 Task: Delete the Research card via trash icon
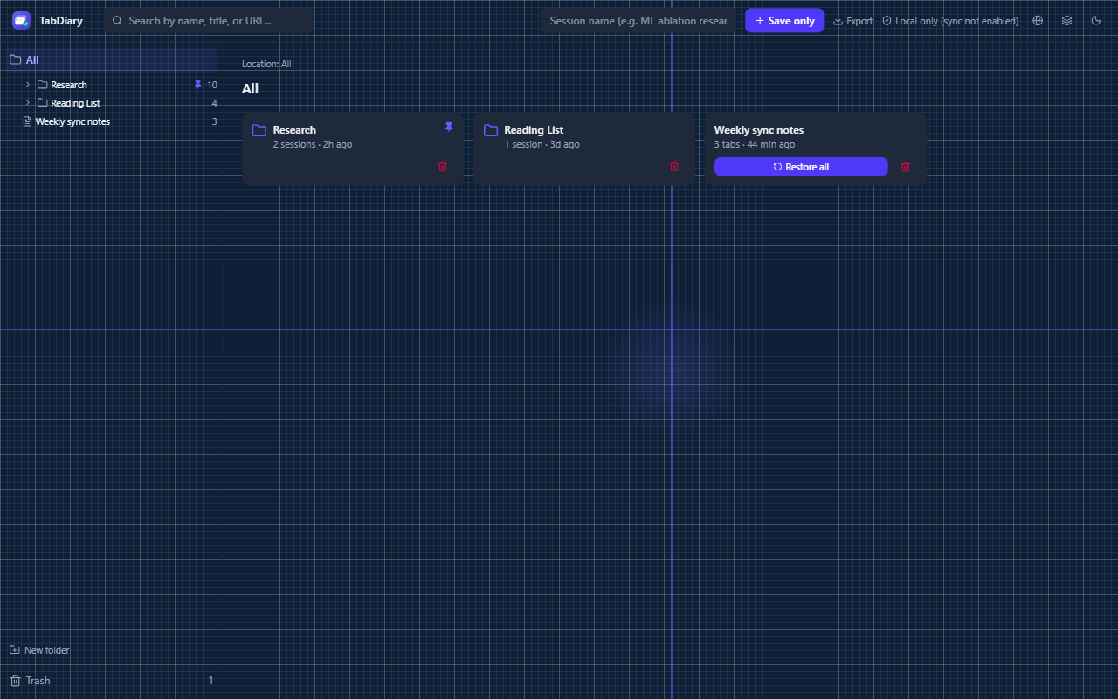point(443,166)
